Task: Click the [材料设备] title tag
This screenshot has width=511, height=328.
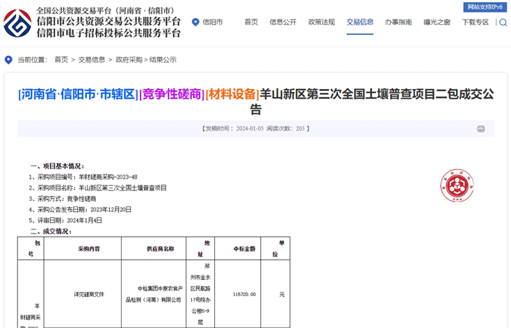Action: click(232, 94)
